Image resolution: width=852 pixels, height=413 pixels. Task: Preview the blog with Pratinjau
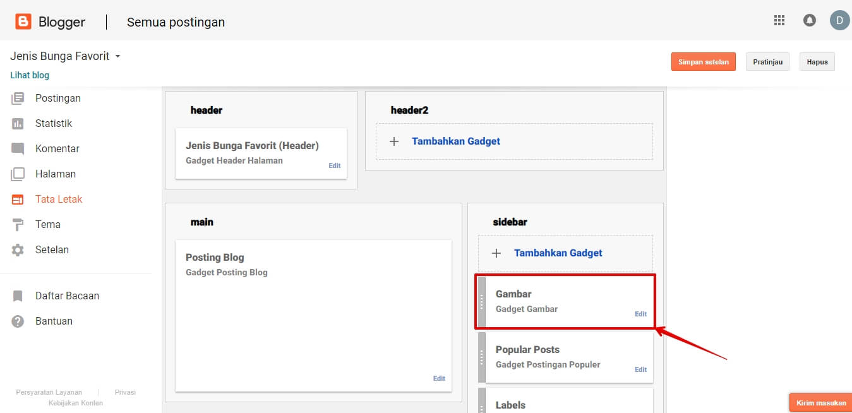tap(767, 61)
